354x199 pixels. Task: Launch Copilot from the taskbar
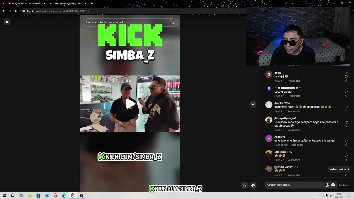(21, 196)
